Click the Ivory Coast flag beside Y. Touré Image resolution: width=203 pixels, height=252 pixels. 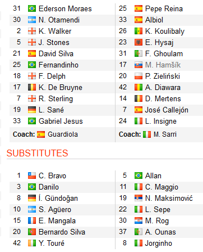pos(32,243)
